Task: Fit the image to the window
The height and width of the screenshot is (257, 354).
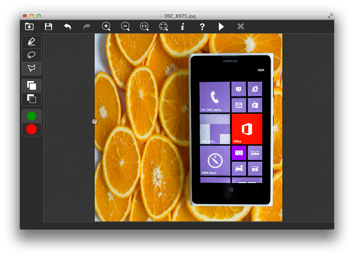Action: click(163, 27)
